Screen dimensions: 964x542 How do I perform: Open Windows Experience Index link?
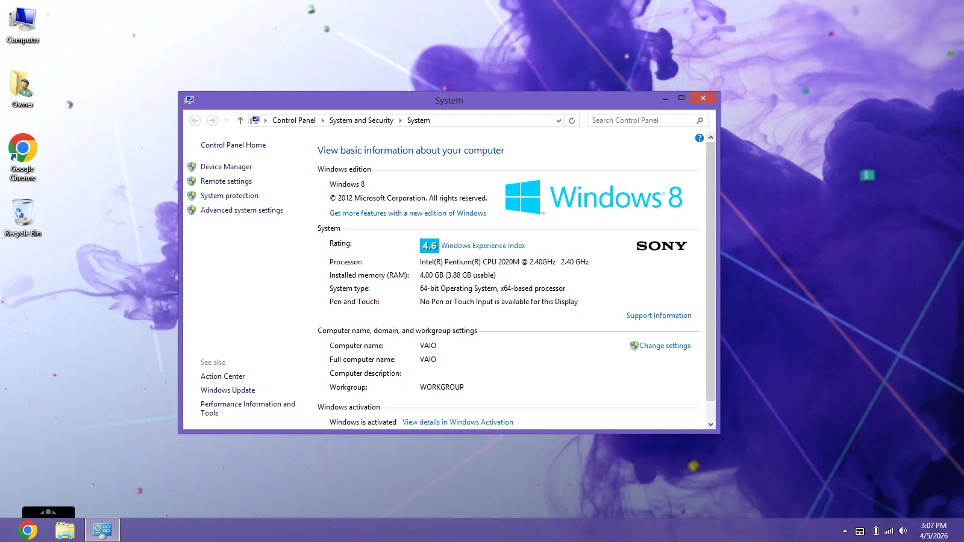(x=483, y=246)
